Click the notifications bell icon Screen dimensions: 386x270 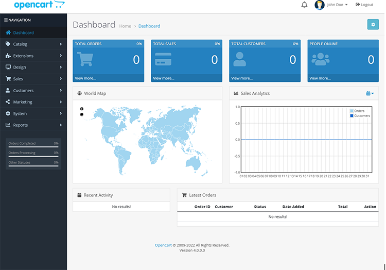pyautogui.click(x=304, y=5)
